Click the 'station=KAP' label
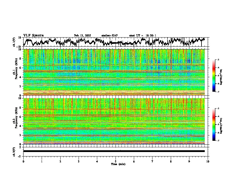 click(110, 35)
